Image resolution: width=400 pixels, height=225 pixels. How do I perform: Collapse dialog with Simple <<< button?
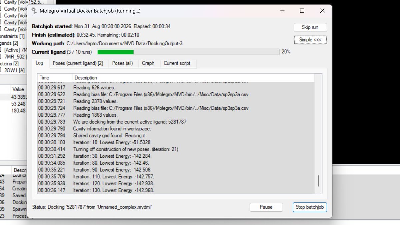click(310, 40)
